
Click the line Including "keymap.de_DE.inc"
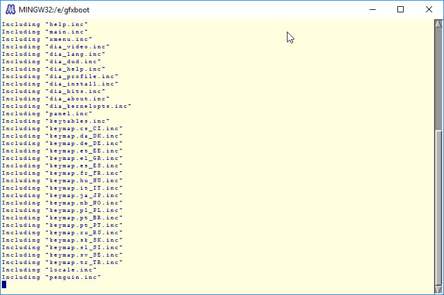tap(62, 143)
